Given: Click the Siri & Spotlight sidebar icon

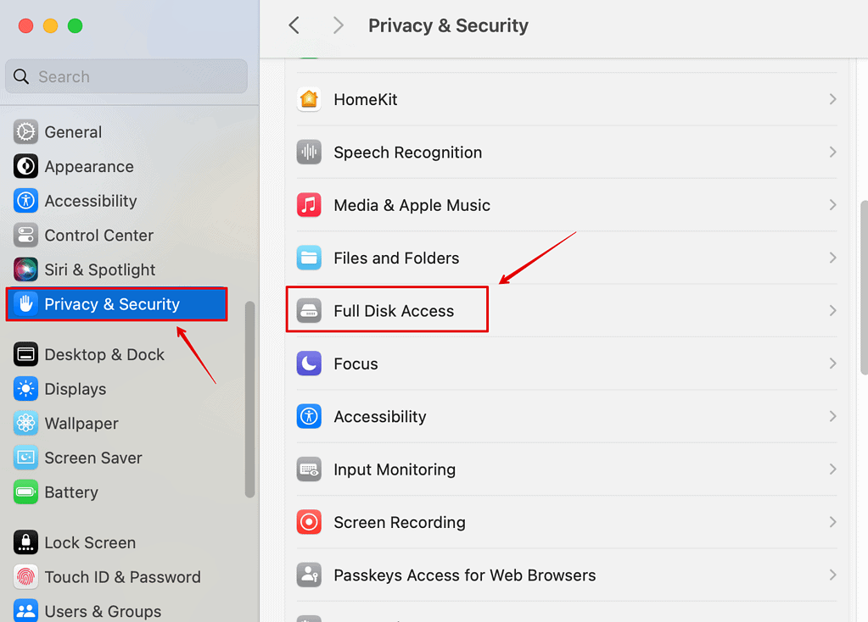Looking at the screenshot, I should [x=26, y=269].
